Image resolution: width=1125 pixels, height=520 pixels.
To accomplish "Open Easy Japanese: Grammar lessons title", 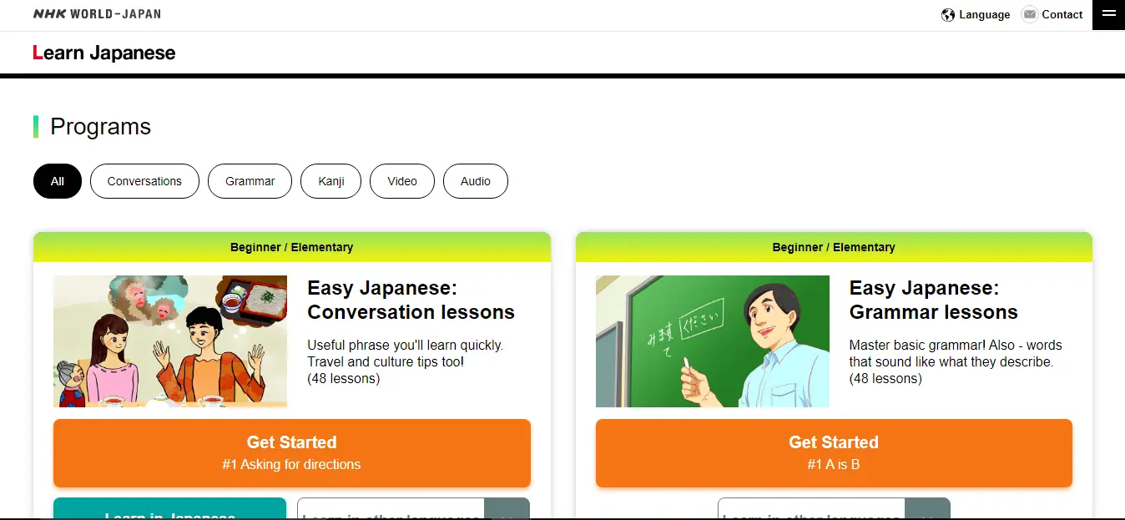I will (933, 300).
